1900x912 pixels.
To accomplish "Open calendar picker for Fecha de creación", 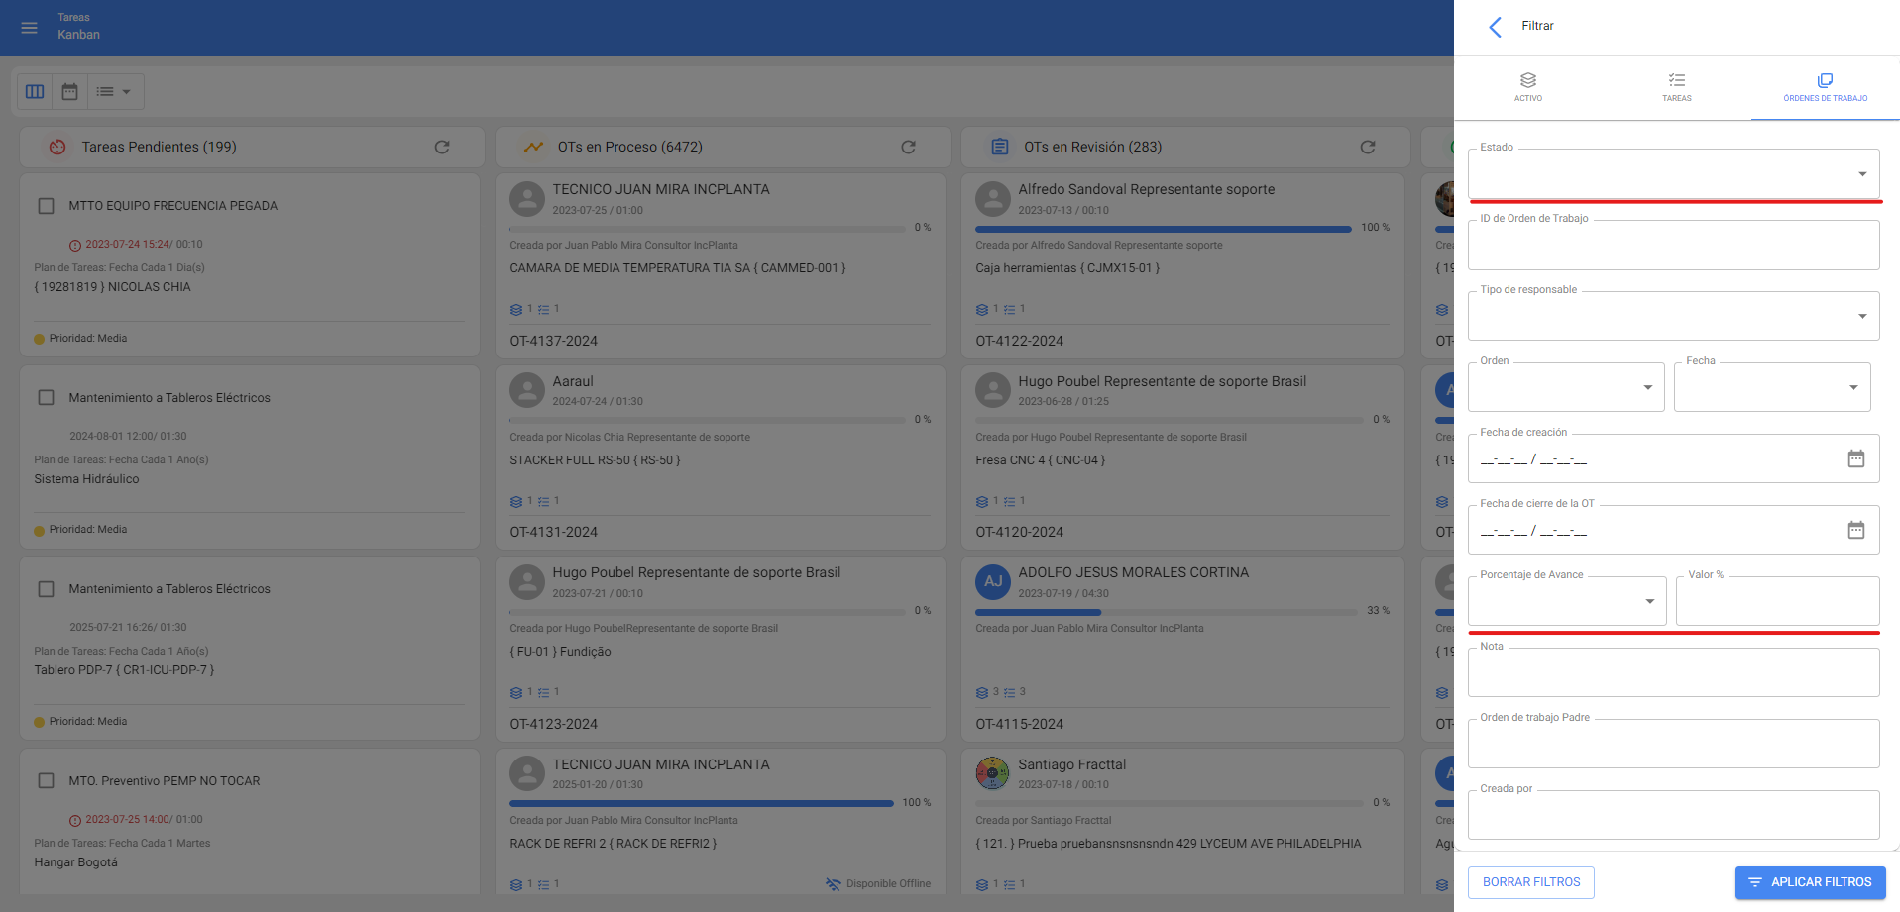I will tap(1855, 458).
